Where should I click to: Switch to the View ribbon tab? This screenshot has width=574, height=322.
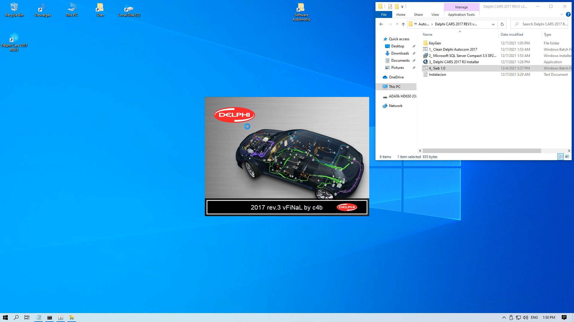435,14
